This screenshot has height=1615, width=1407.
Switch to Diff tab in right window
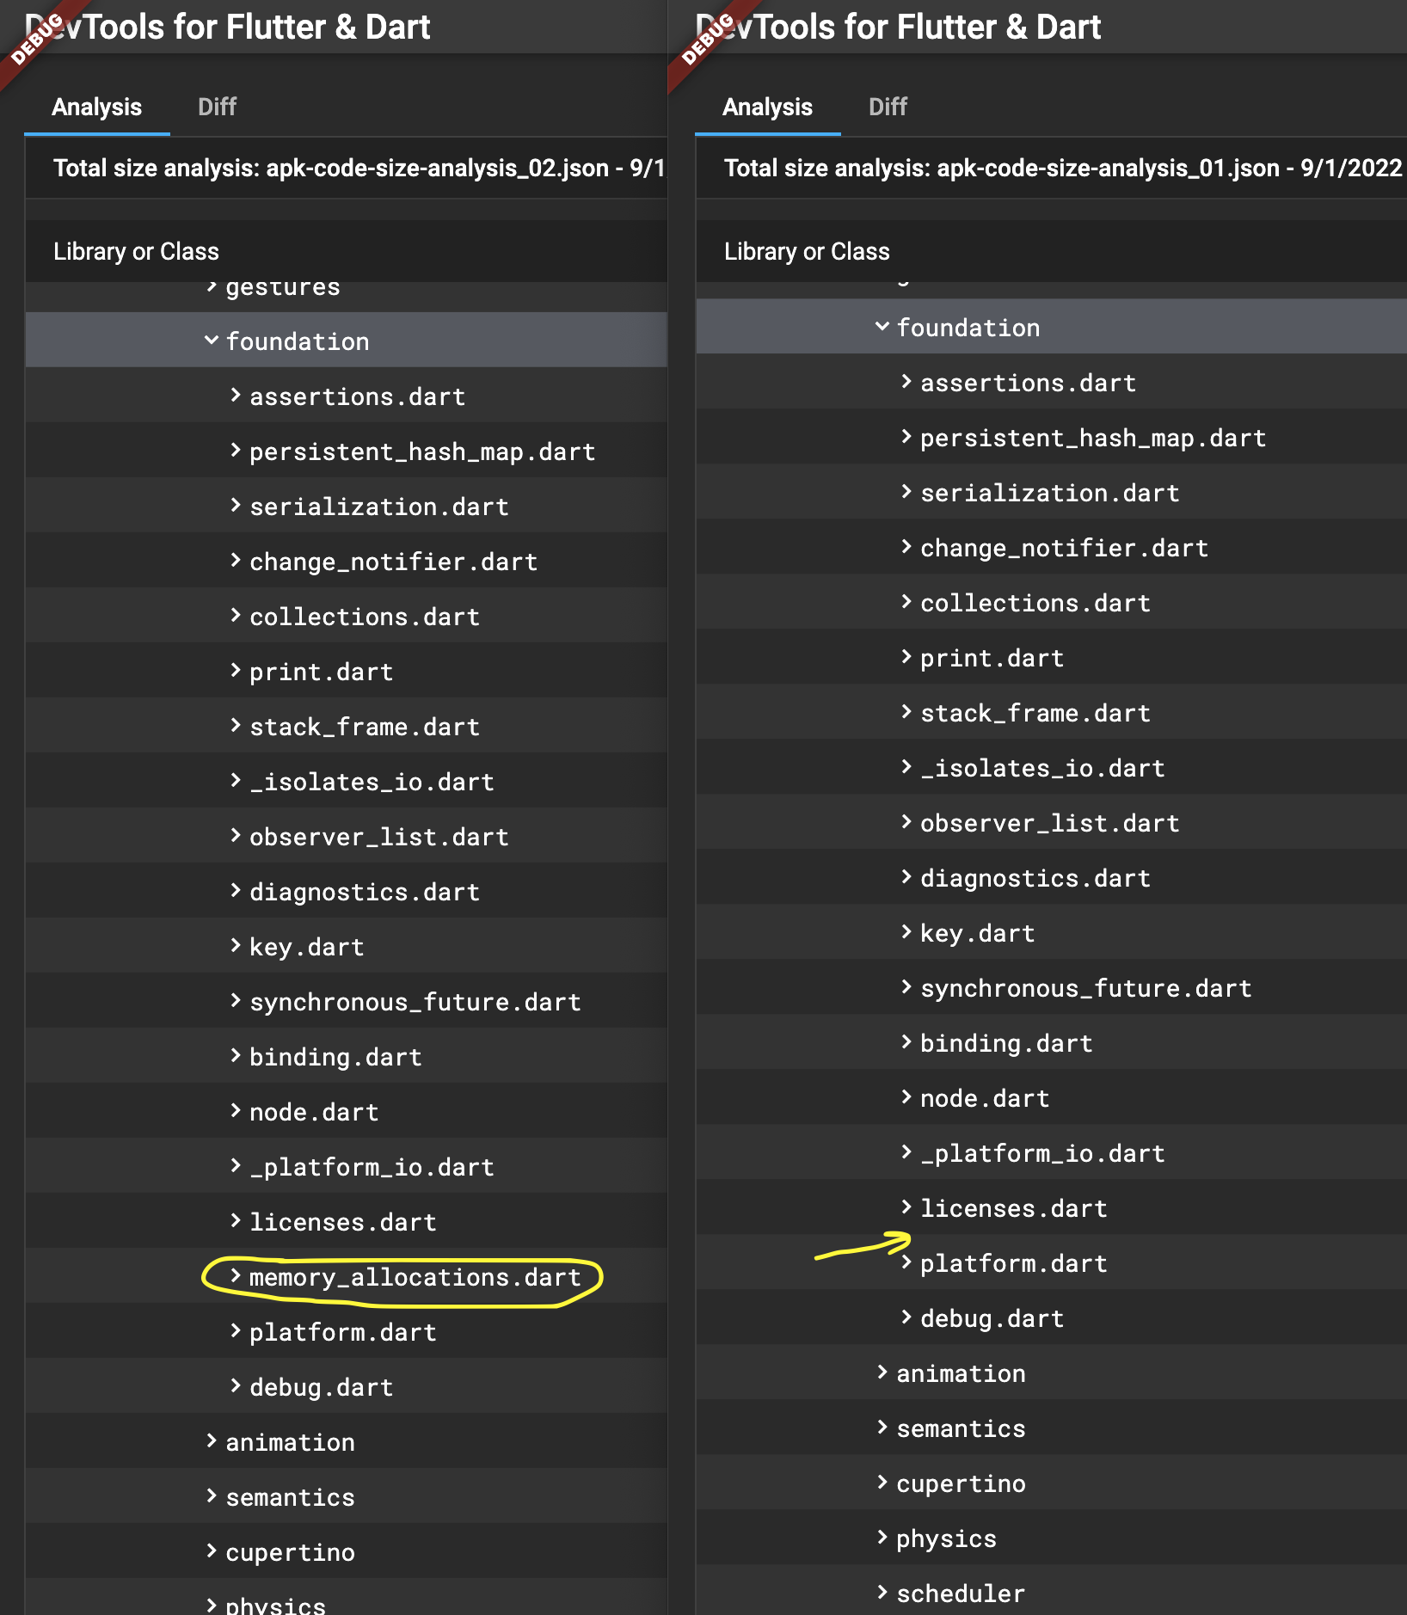tap(888, 107)
